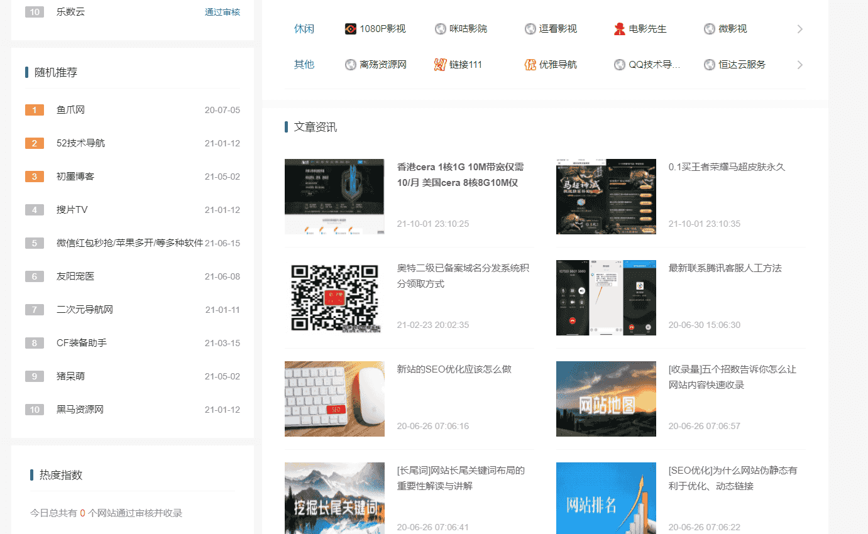This screenshot has width=868, height=534.
Task: Open 搜片TV in random recommendations
Action: [72, 210]
